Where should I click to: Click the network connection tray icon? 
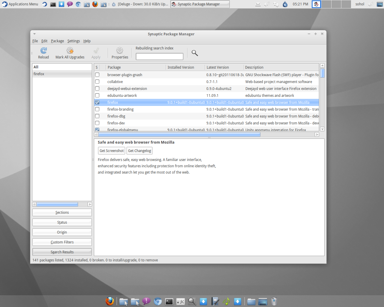pyautogui.click(x=276, y=4)
